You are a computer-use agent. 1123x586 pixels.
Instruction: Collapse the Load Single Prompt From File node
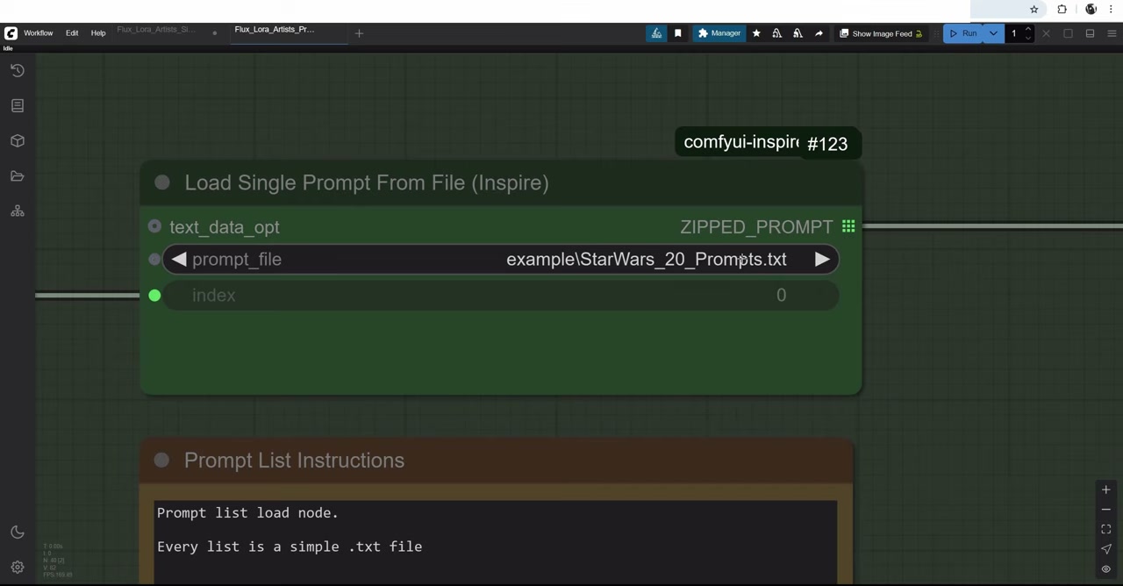(162, 182)
